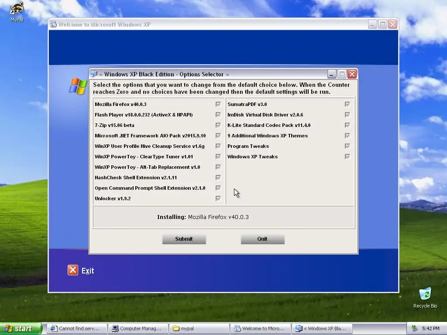
Task: Toggle the K-Lite Standard Codec Pack checkbox
Action: point(347,125)
